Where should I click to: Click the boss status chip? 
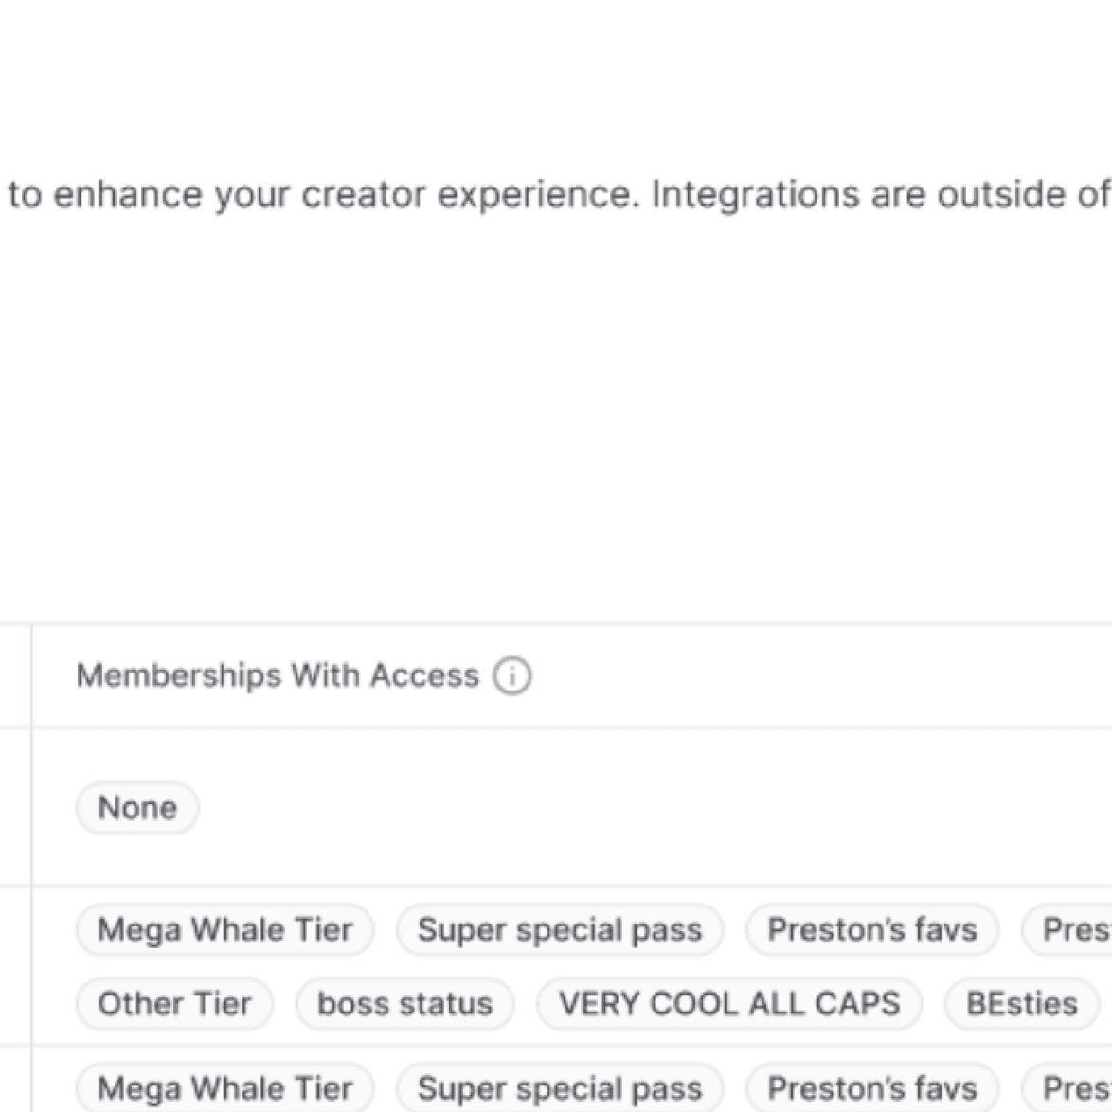pyautogui.click(x=405, y=1004)
